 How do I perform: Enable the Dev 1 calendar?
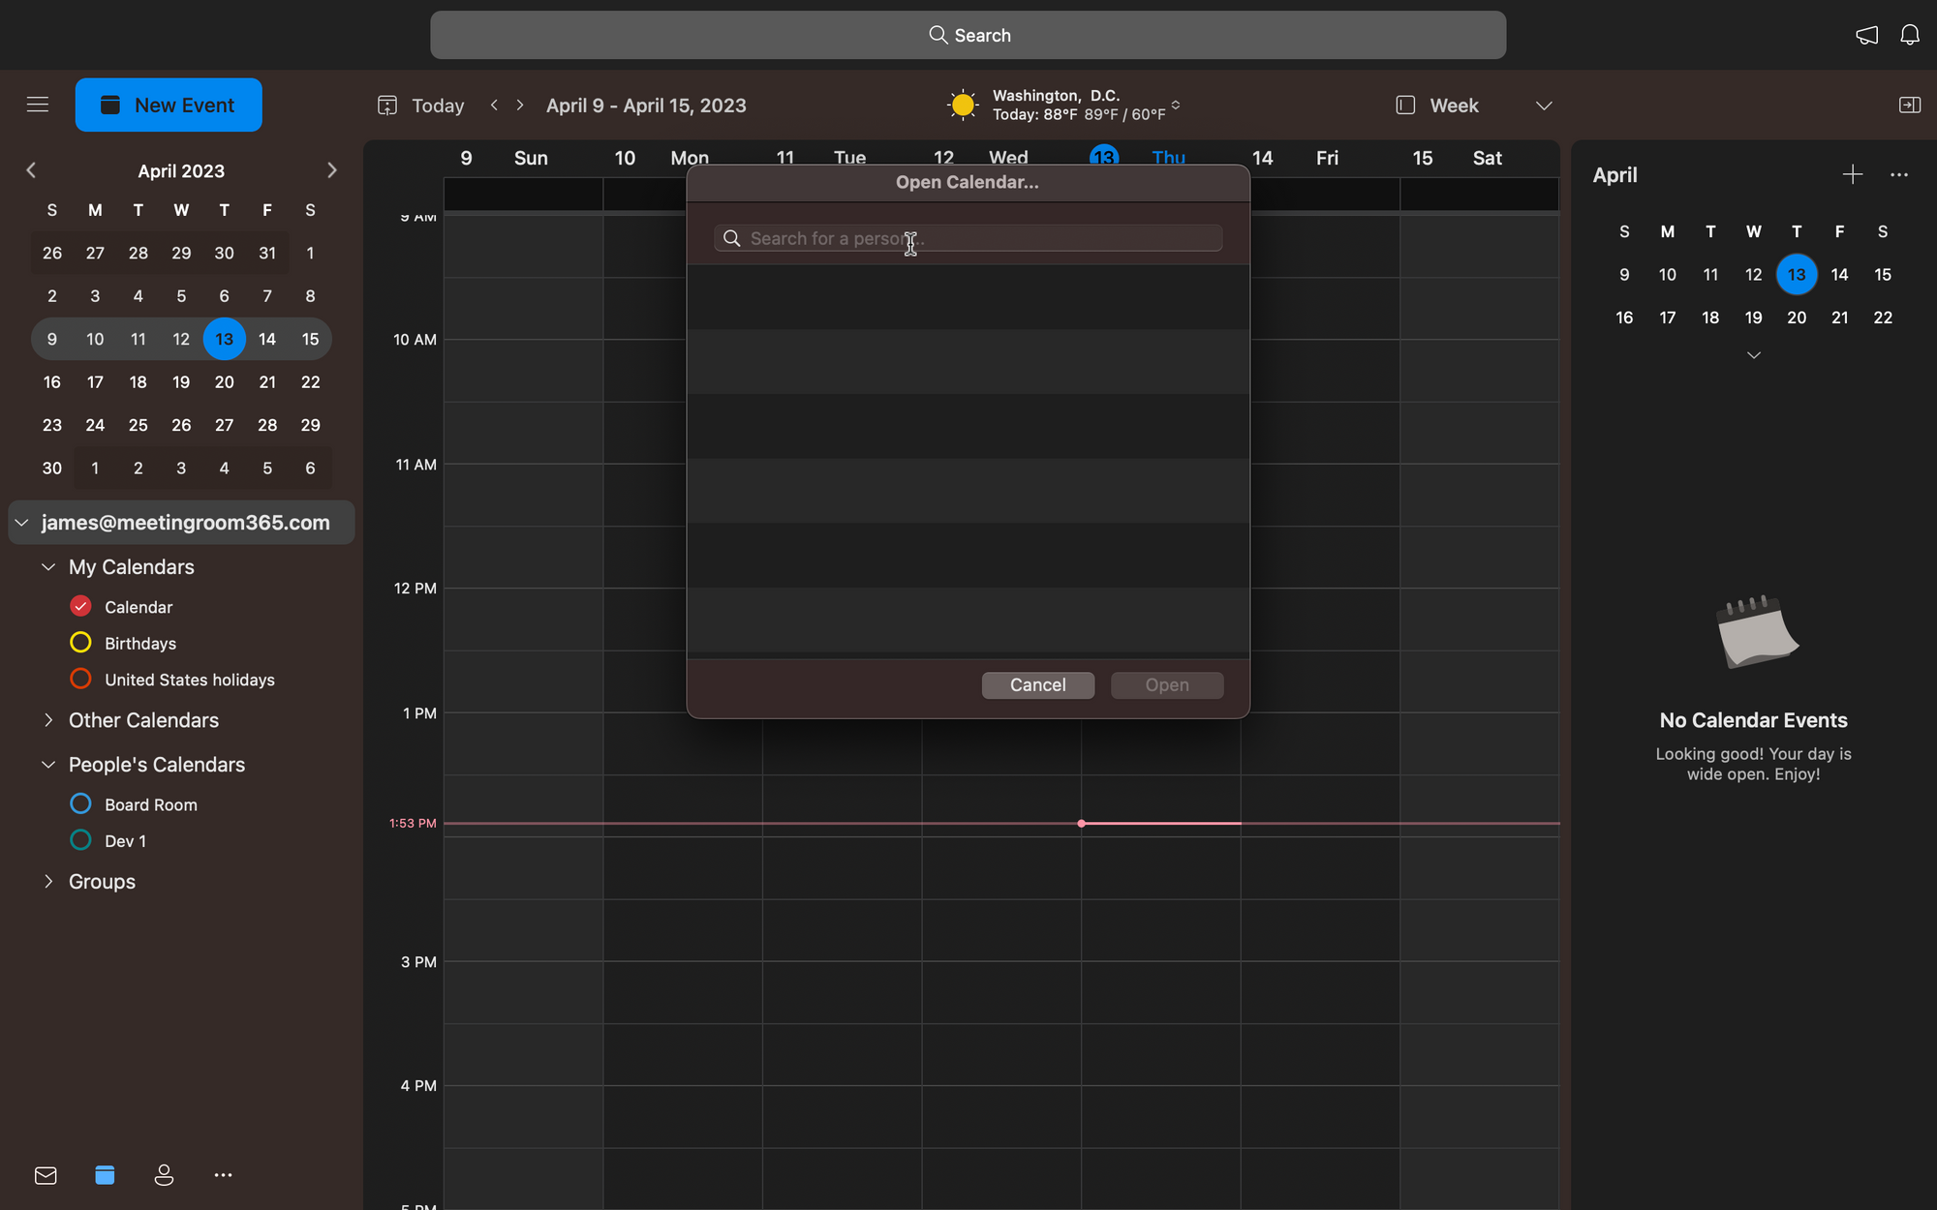(80, 840)
